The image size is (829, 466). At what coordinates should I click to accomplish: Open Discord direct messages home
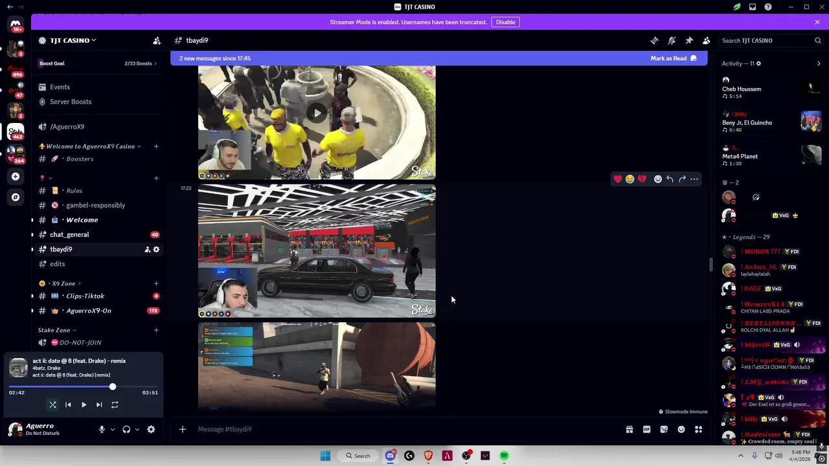[x=16, y=25]
